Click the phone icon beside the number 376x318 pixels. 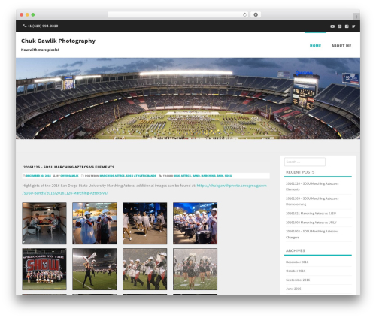pyautogui.click(x=25, y=26)
